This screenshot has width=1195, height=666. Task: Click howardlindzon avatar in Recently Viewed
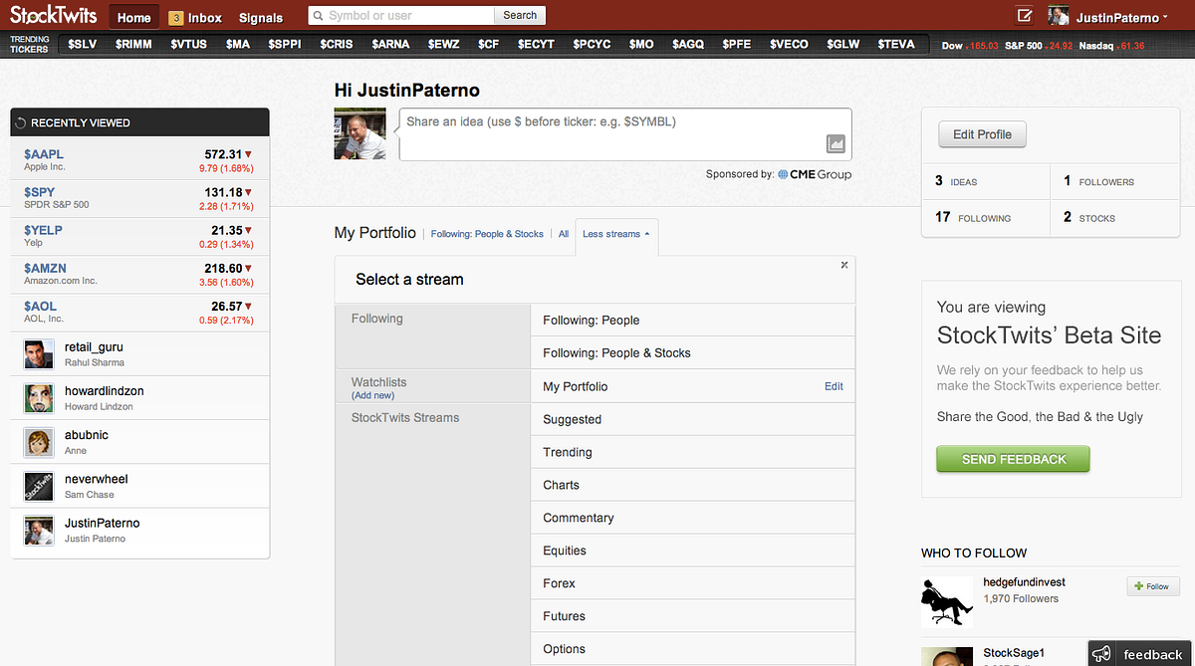38,398
